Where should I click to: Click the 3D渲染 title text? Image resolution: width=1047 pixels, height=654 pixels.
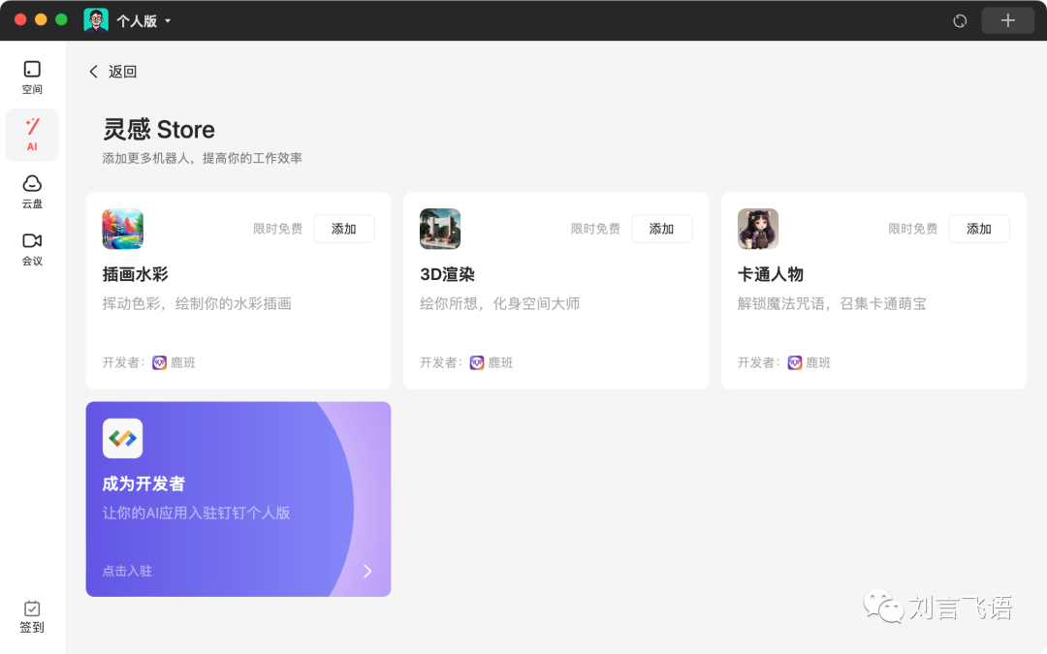click(x=447, y=274)
